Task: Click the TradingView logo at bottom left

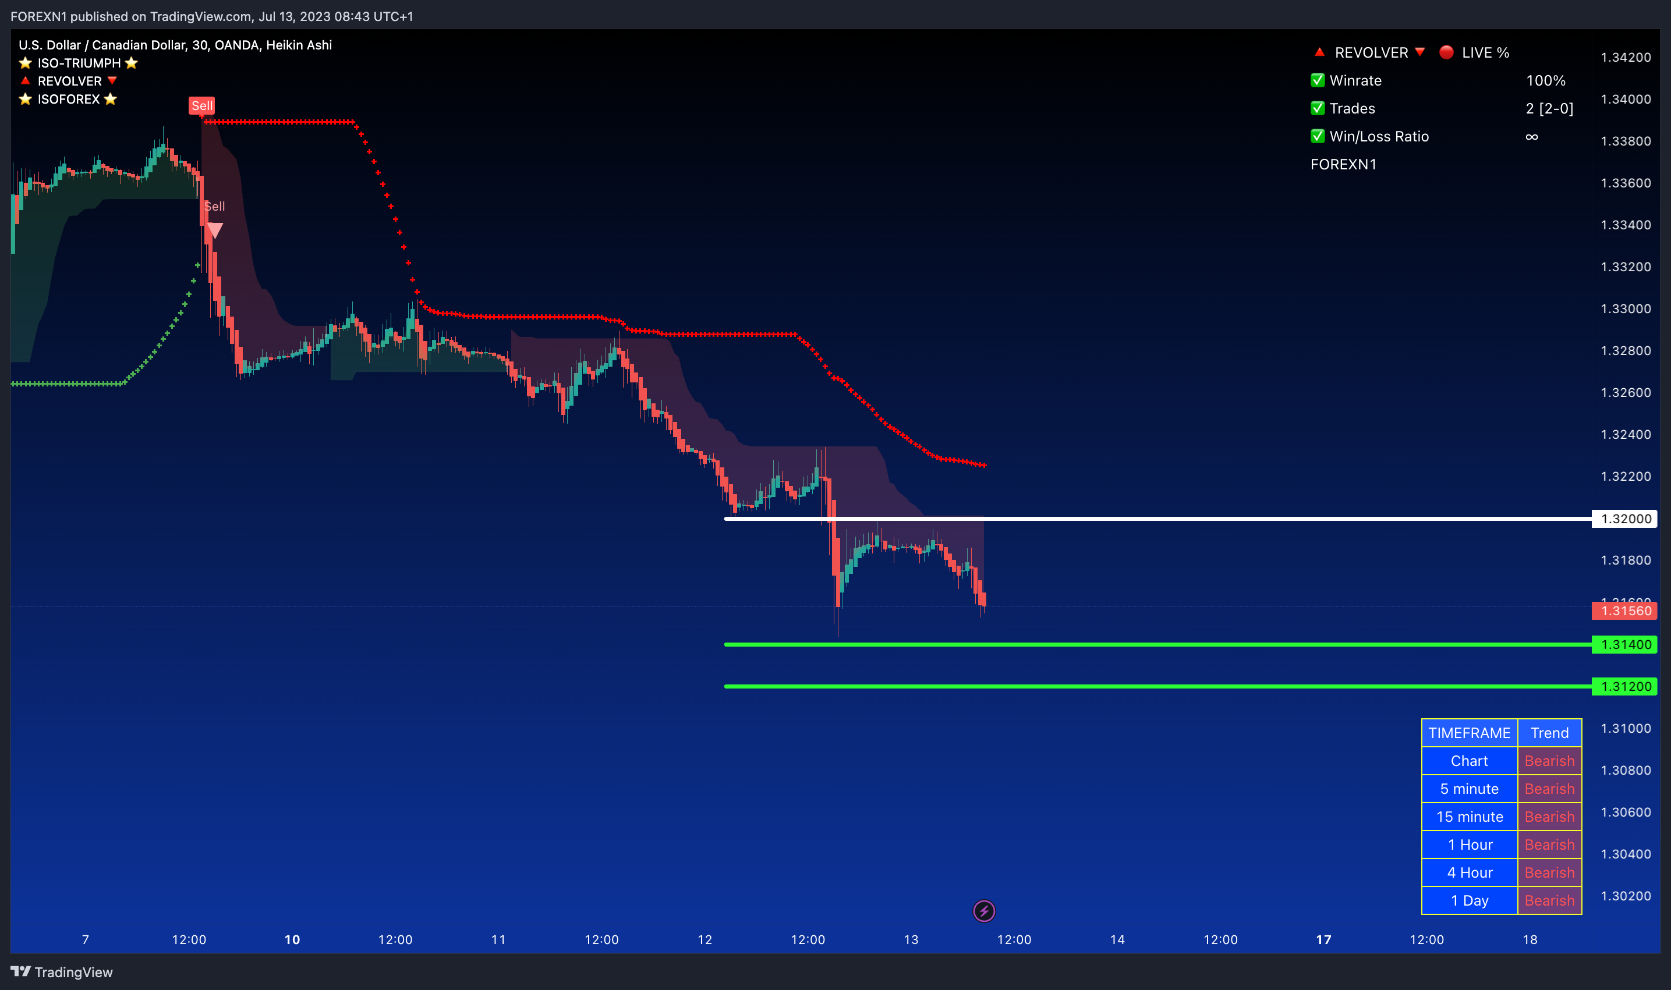Action: tap(61, 972)
